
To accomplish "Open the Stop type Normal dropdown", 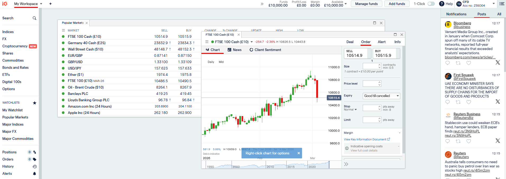I will coord(350,109).
